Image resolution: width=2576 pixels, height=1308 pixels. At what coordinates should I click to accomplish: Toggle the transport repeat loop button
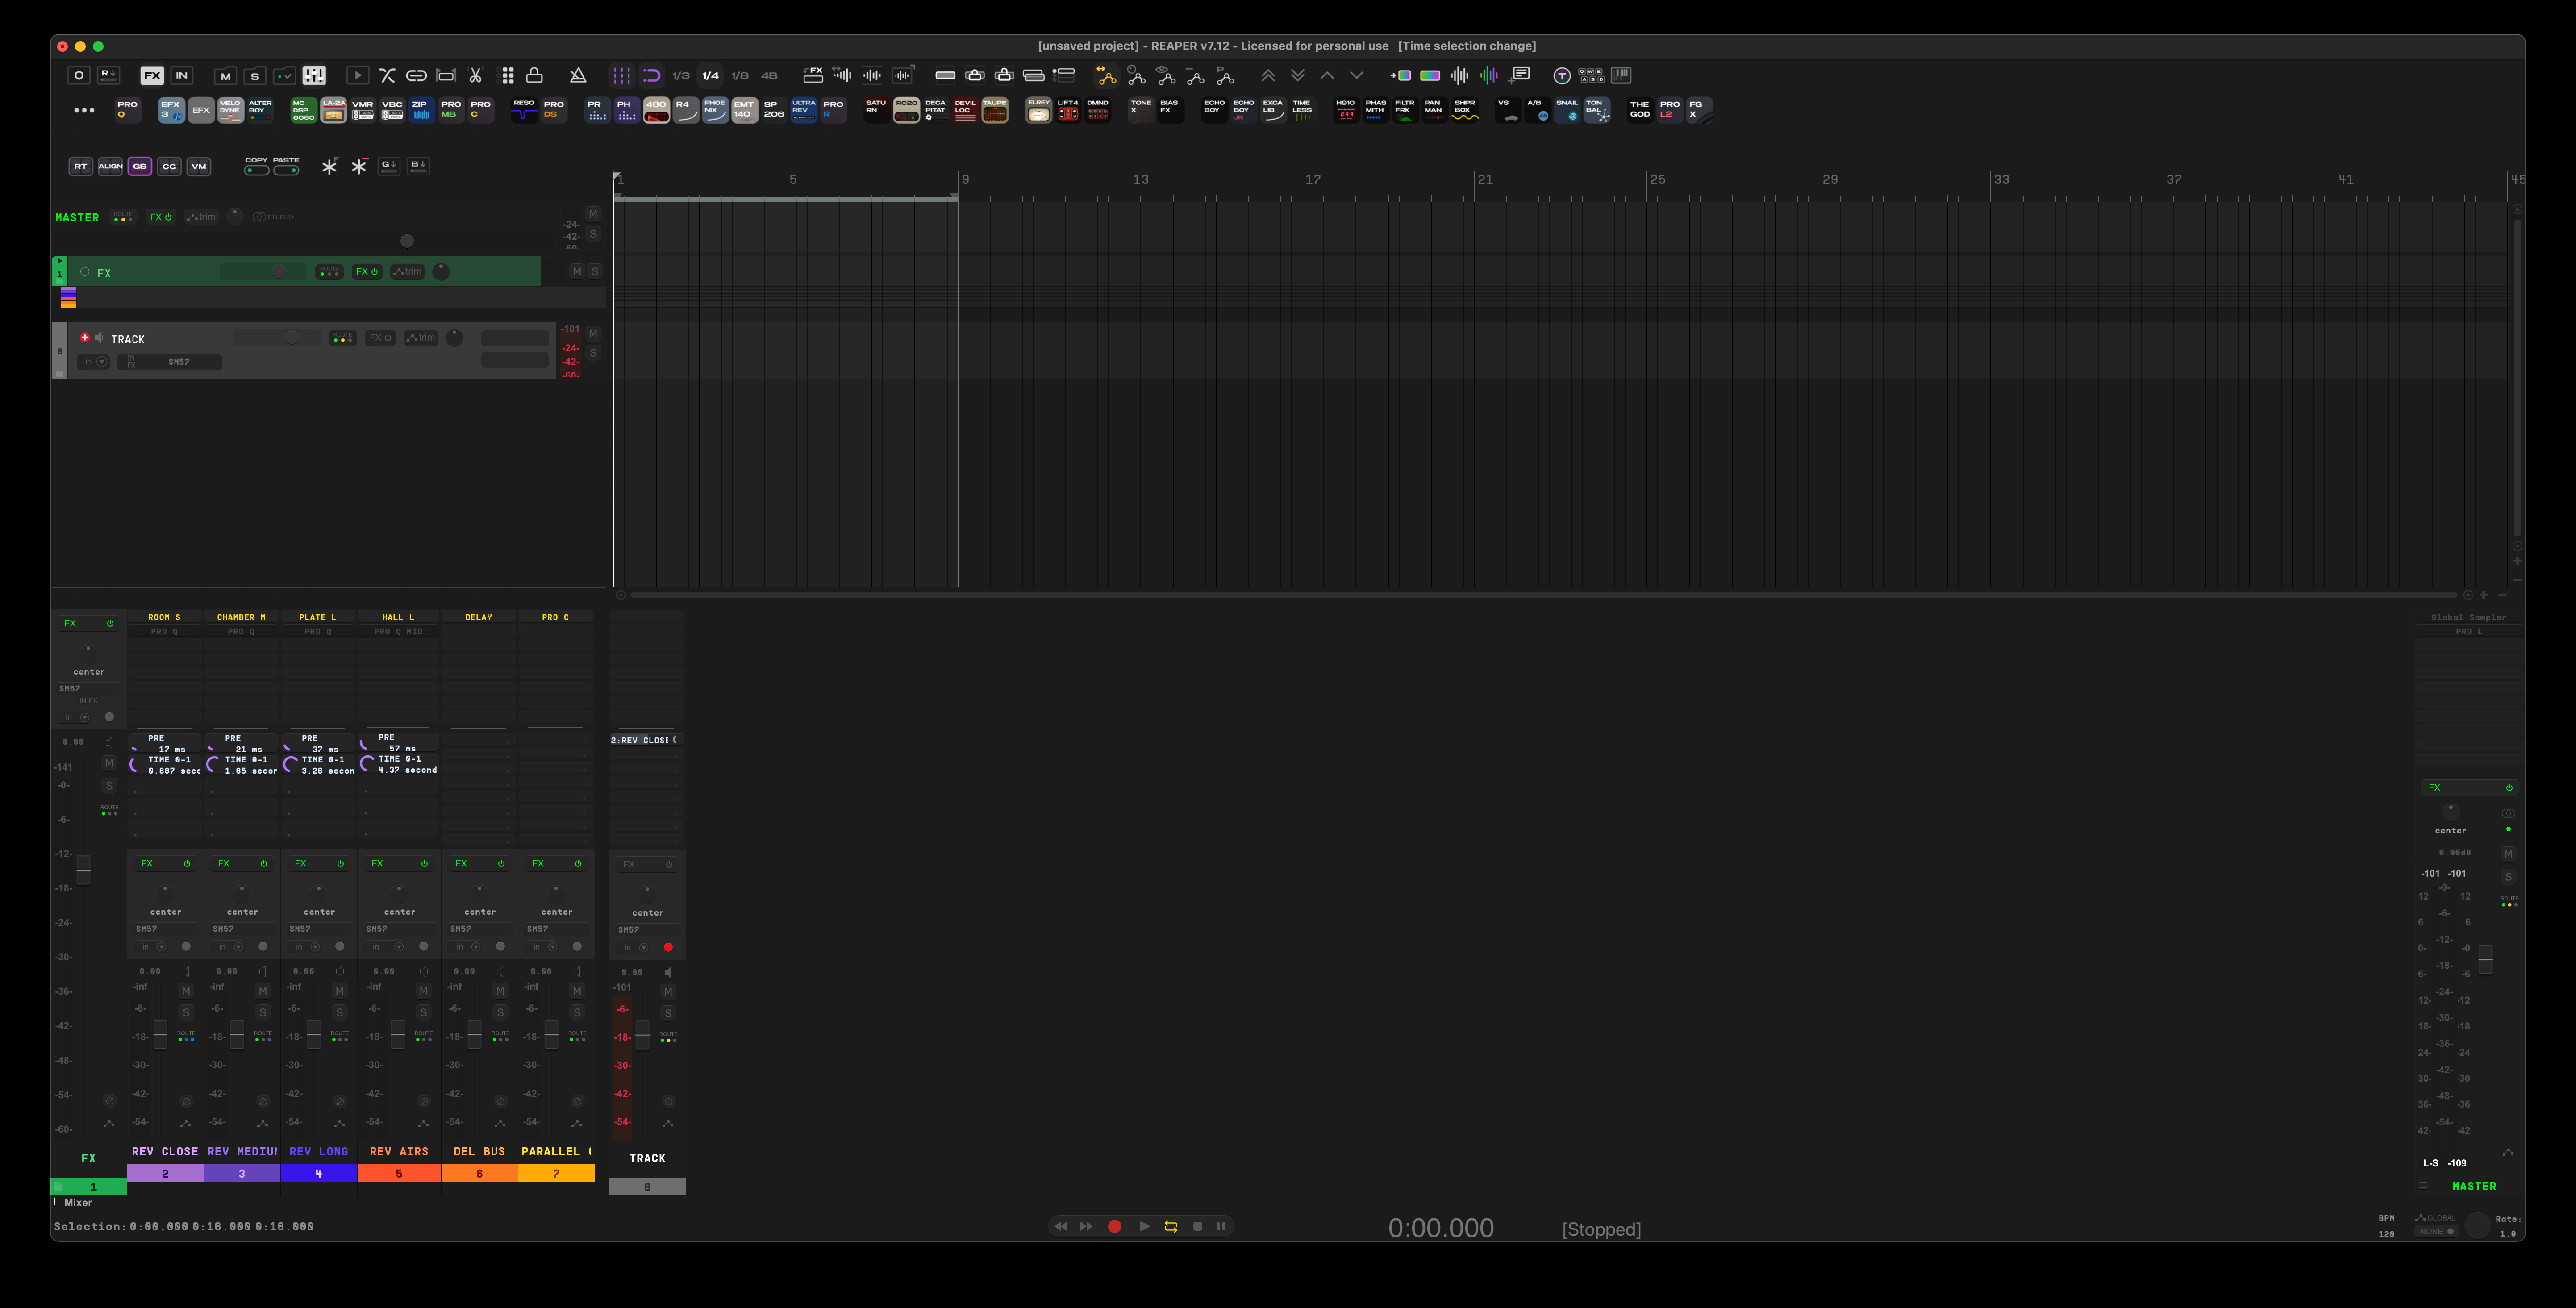click(x=1171, y=1226)
